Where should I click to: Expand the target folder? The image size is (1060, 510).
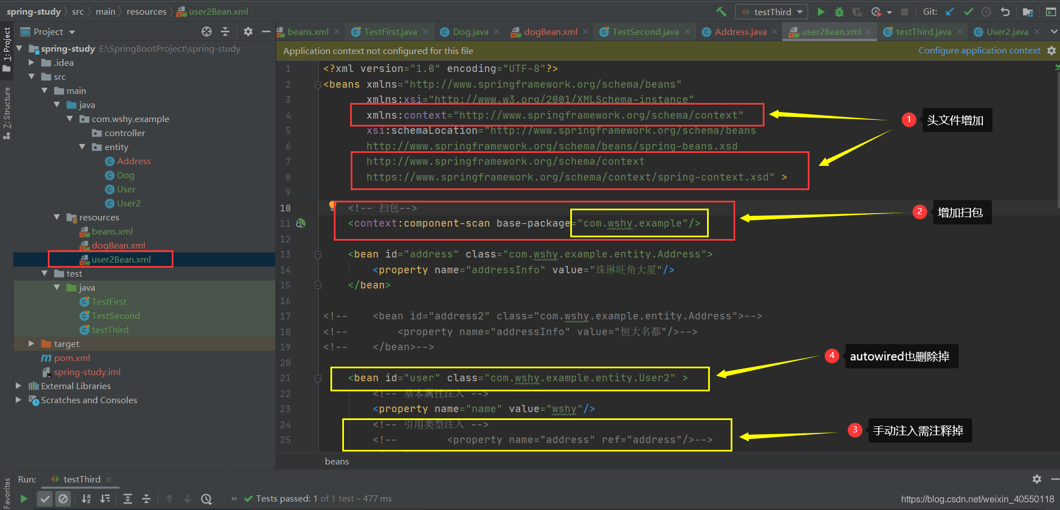pos(32,344)
